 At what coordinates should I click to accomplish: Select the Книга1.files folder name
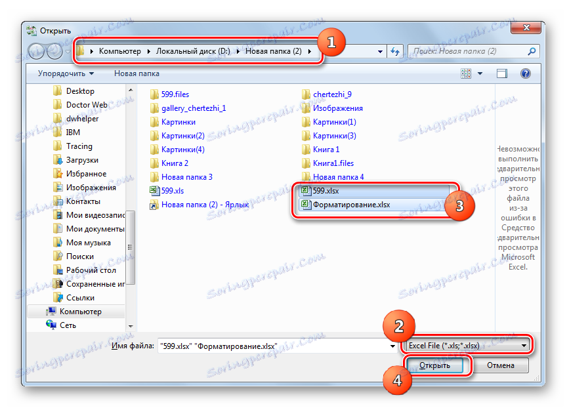333,163
